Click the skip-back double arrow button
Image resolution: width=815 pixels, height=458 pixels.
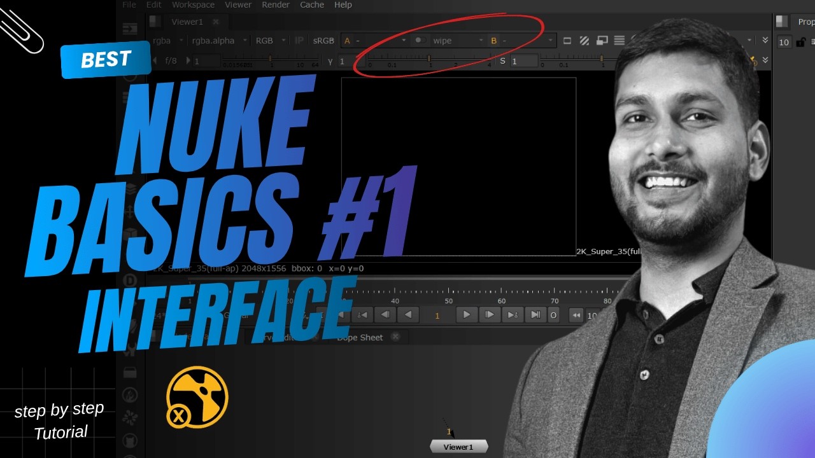(576, 316)
